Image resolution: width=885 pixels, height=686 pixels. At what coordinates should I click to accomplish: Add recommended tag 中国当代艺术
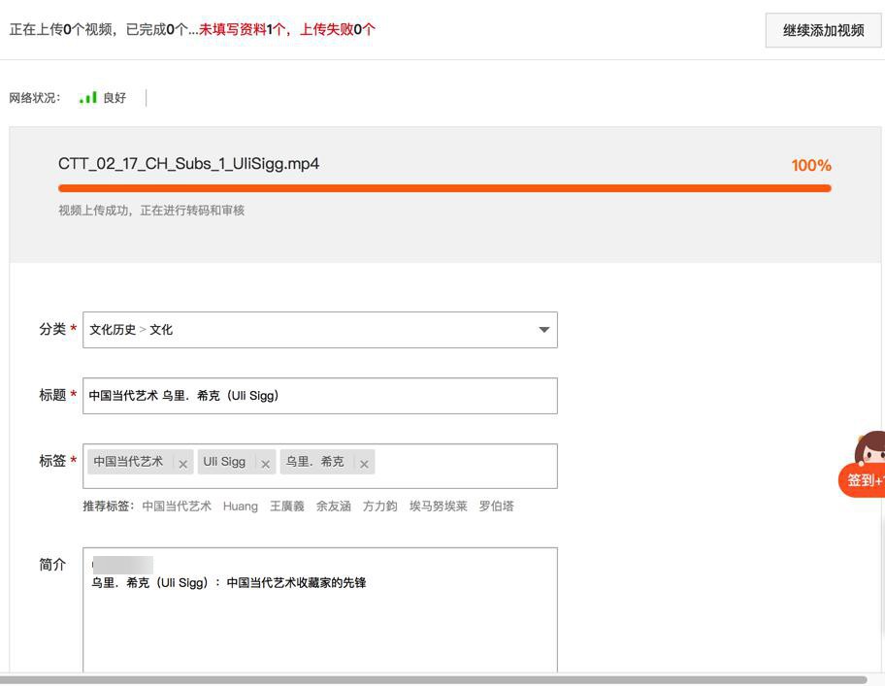point(177,506)
